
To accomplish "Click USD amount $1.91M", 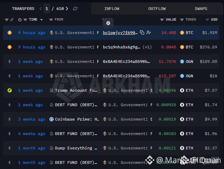I will coord(210,33).
